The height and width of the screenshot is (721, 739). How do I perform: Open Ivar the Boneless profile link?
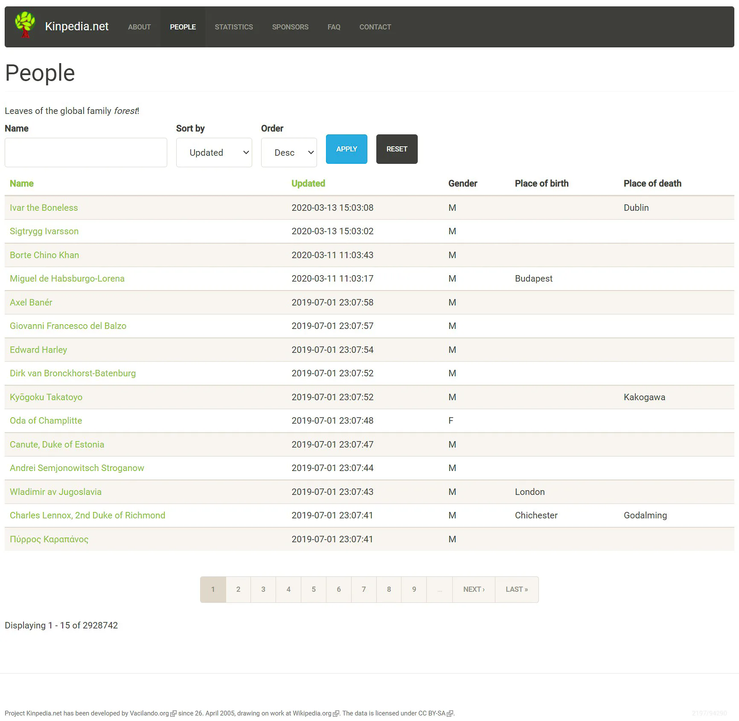pyautogui.click(x=44, y=208)
